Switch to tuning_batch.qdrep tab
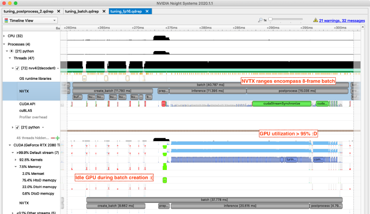The image size is (370, 214). 82,11
